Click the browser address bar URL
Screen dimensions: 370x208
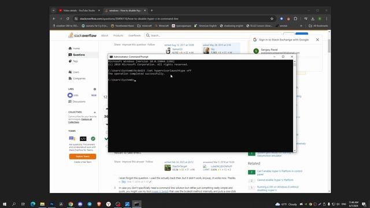coord(129,18)
